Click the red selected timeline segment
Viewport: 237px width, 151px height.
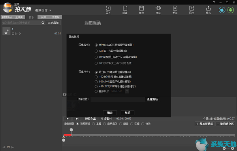click(68, 135)
